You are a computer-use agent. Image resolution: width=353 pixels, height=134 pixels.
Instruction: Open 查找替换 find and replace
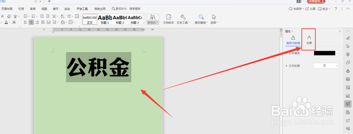click(x=201, y=19)
